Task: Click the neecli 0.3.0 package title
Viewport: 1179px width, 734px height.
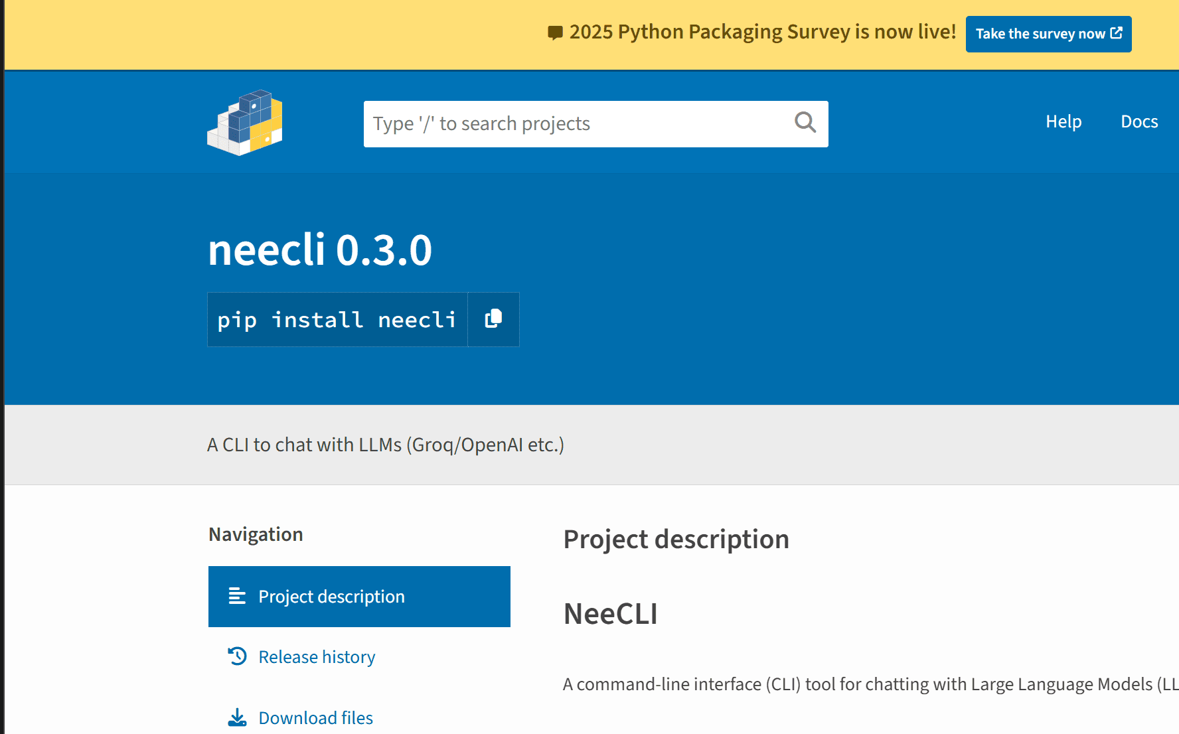Action: click(320, 250)
